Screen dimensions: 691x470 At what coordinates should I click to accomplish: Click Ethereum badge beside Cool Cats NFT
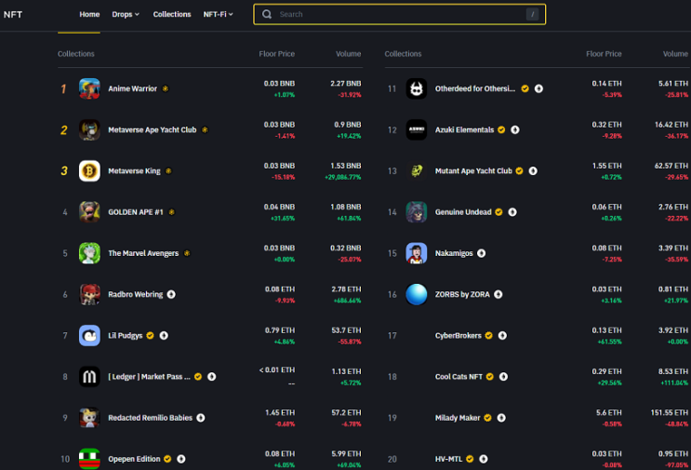(x=503, y=377)
